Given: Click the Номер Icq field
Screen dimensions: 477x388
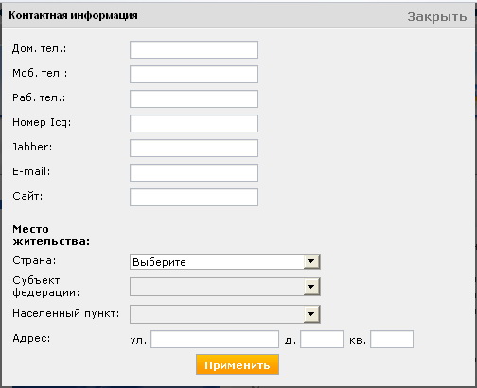Looking at the screenshot, I should coord(194,123).
